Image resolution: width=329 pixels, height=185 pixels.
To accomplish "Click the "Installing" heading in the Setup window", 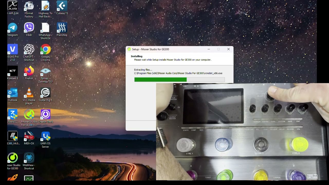I will [x=136, y=56].
